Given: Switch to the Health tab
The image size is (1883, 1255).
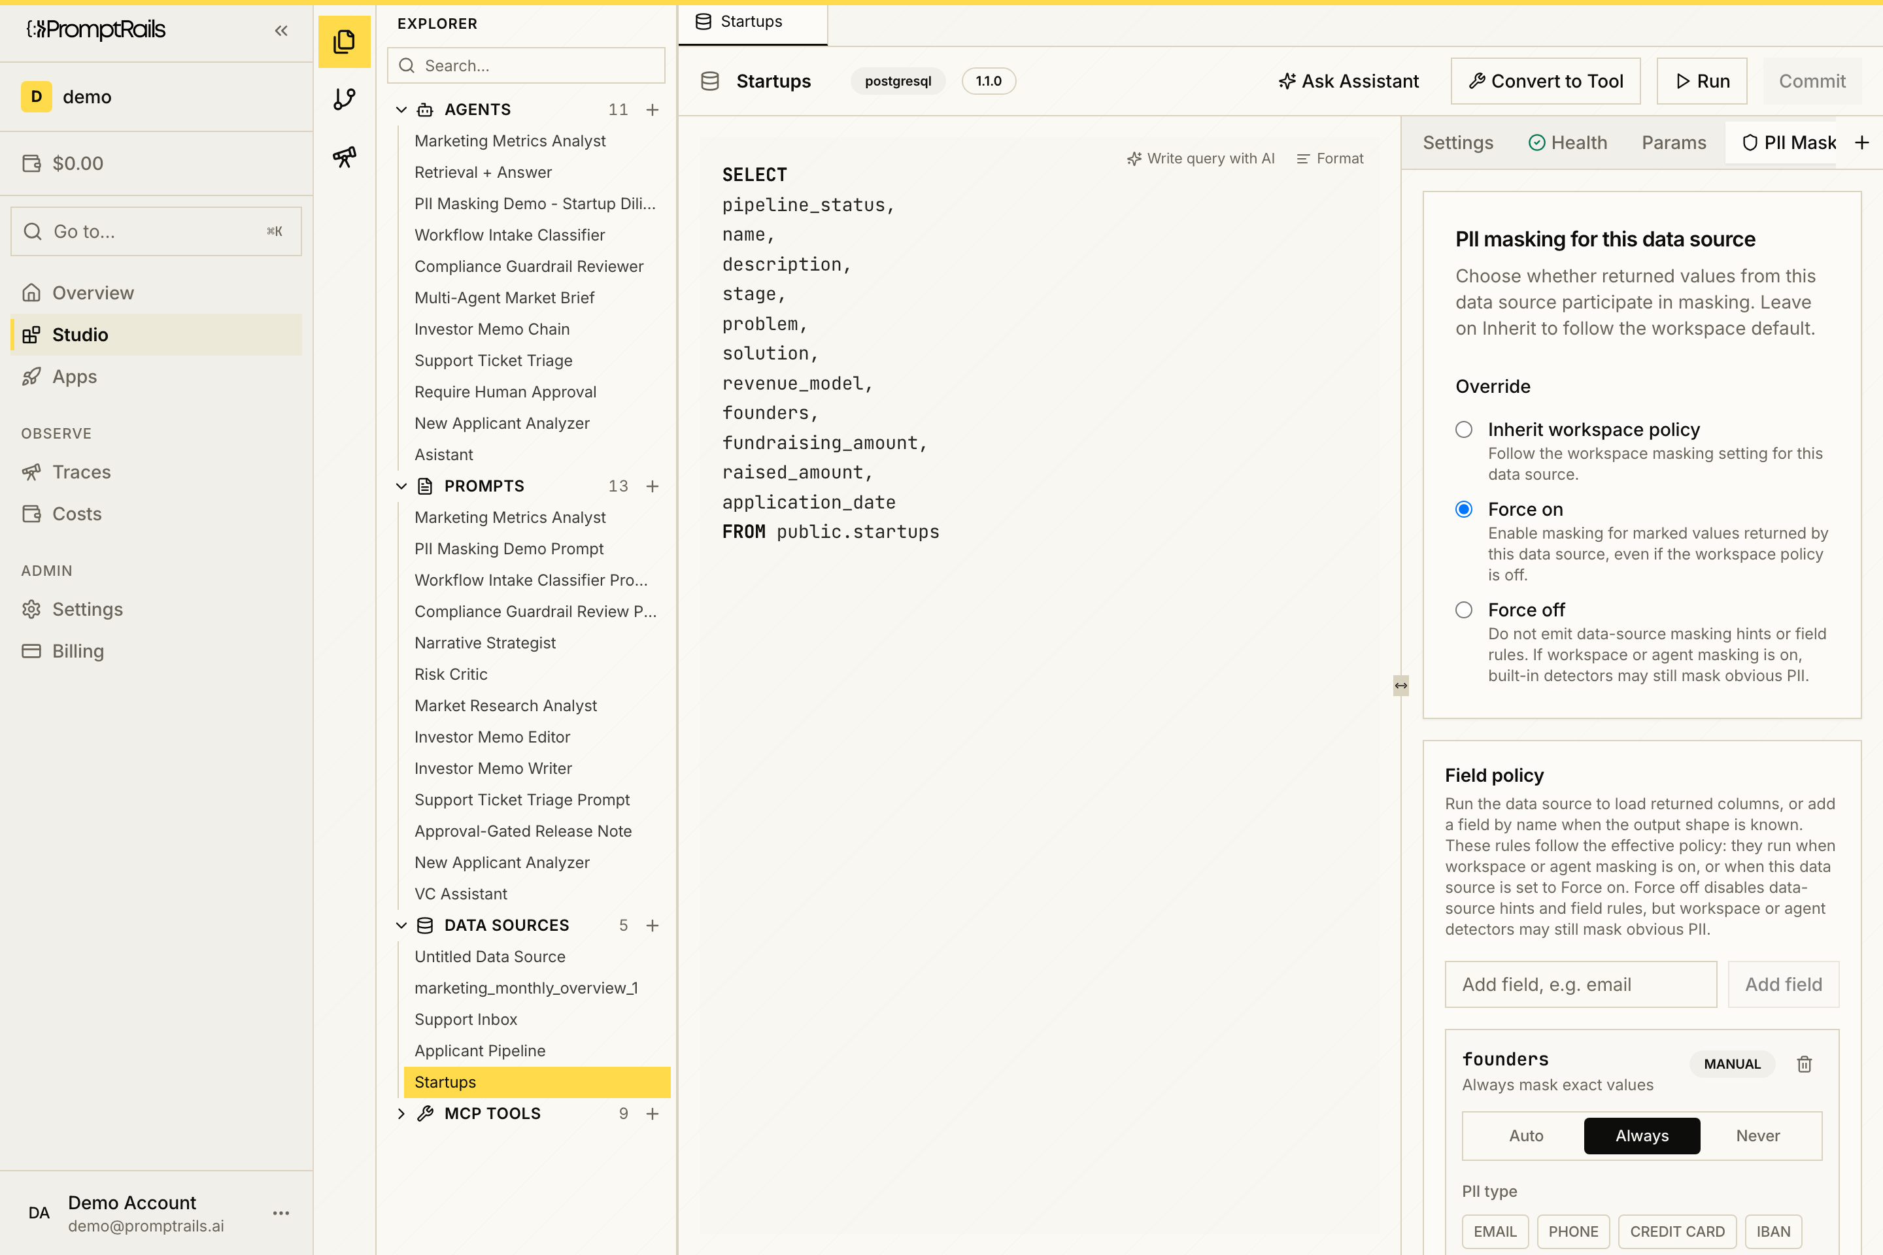Looking at the screenshot, I should tap(1568, 142).
